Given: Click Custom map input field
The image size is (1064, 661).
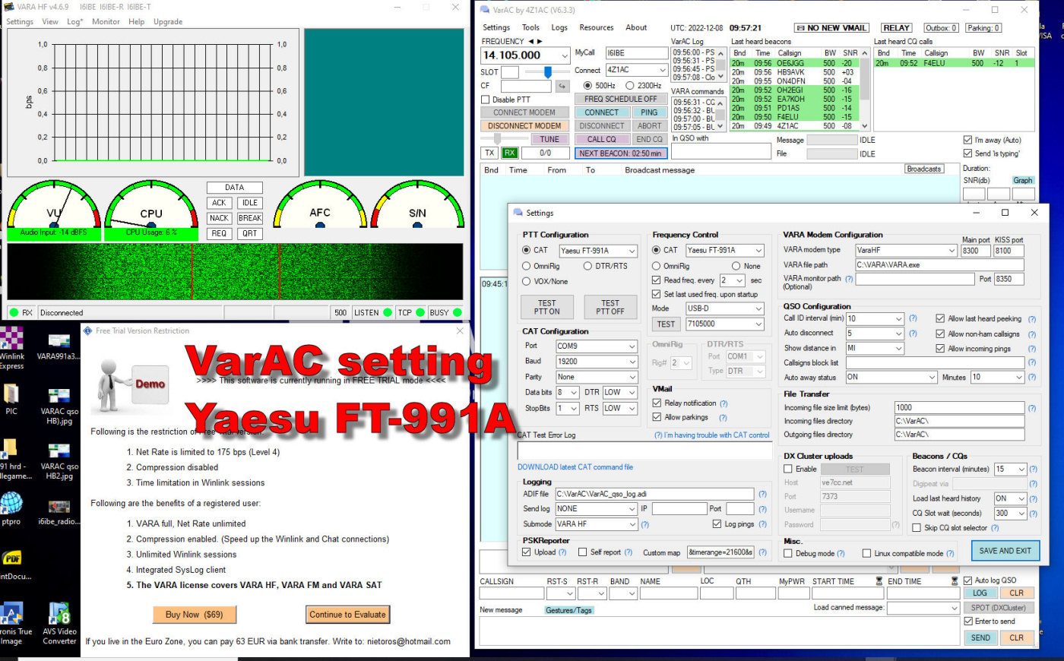Looking at the screenshot, I should [720, 552].
